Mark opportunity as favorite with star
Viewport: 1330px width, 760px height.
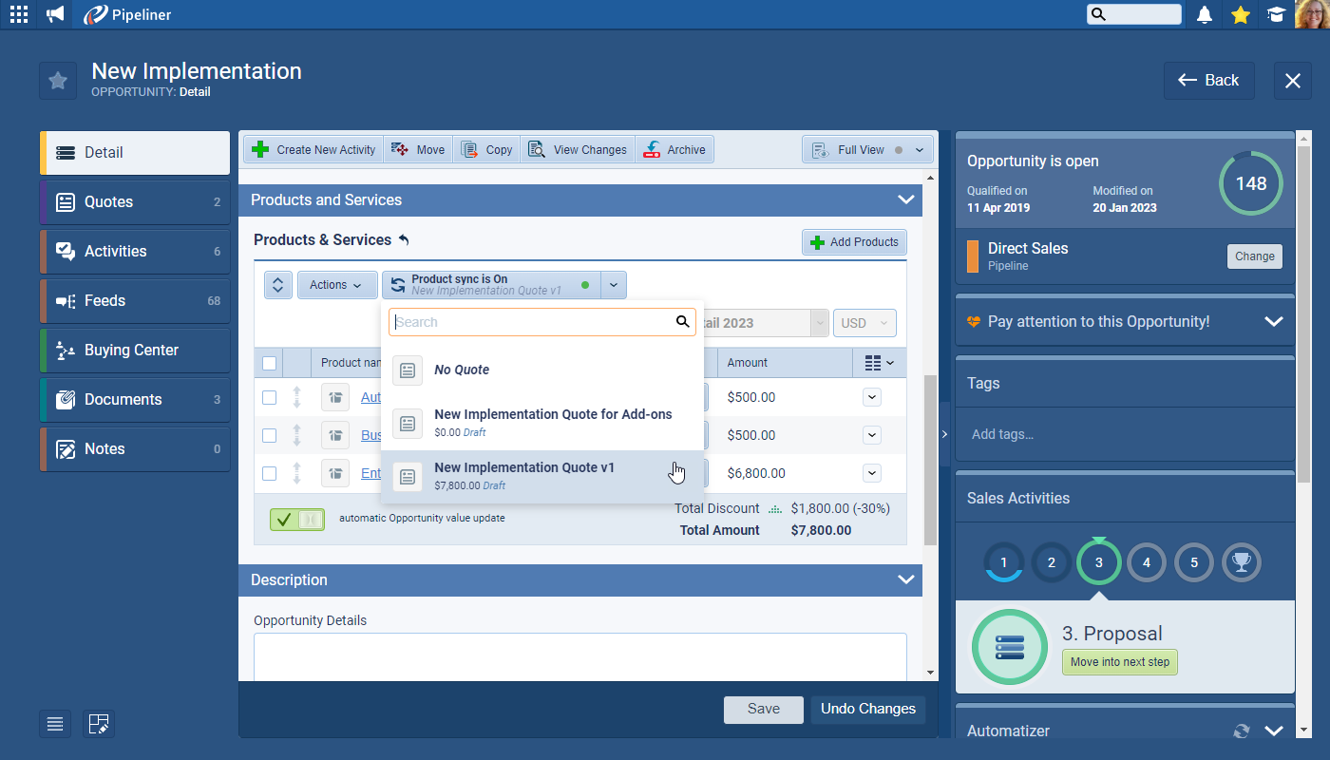58,81
